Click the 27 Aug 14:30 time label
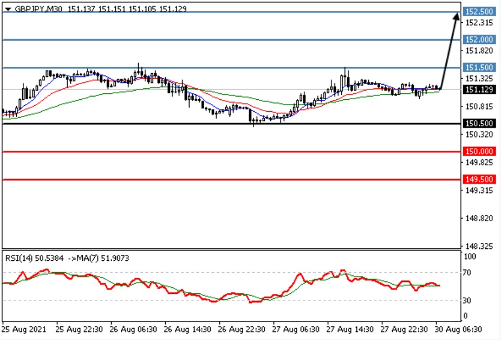This screenshot has height=340, width=501. [x=350, y=329]
